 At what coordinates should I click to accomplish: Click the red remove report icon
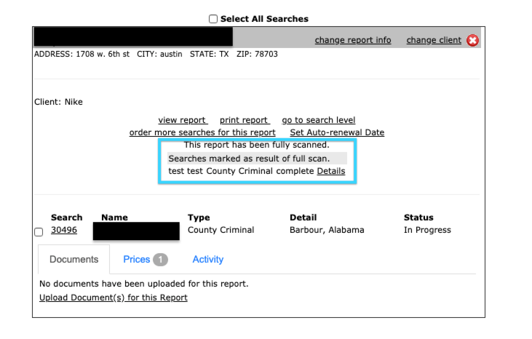[x=472, y=40]
